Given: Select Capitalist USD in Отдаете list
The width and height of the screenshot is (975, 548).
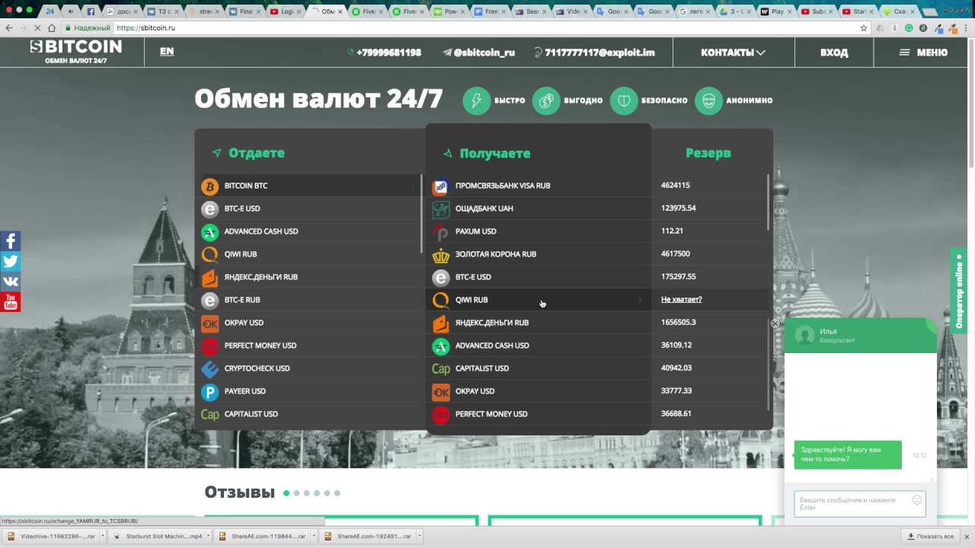Looking at the screenshot, I should coord(308,414).
